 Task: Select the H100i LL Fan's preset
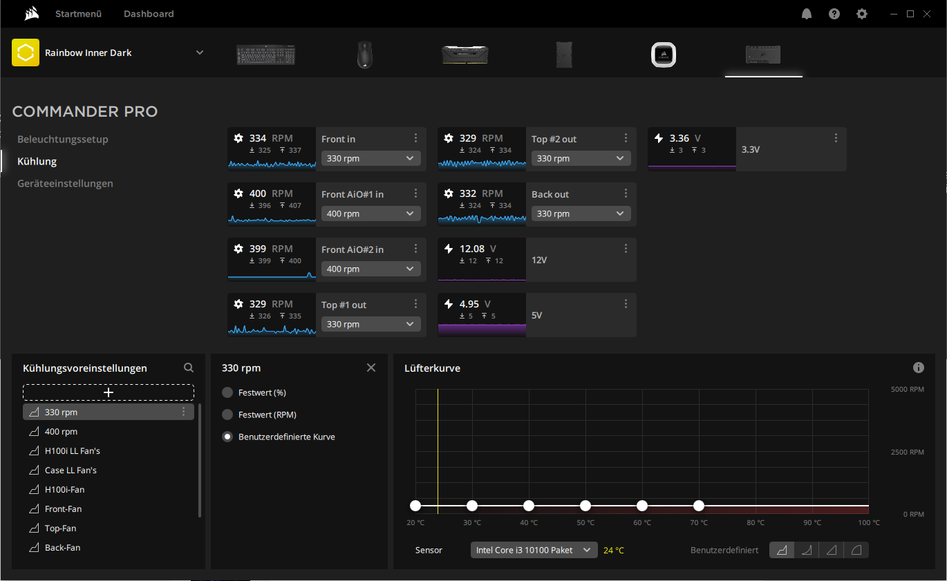[109, 450]
